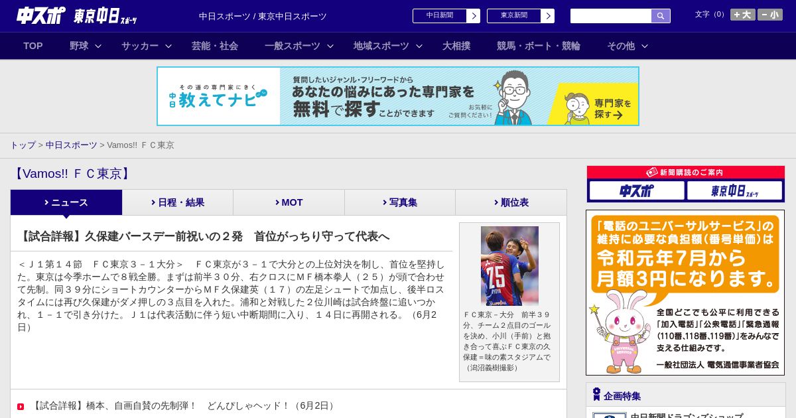The image size is (796, 418).
Task: Focus the site search input field
Action: tap(611, 16)
